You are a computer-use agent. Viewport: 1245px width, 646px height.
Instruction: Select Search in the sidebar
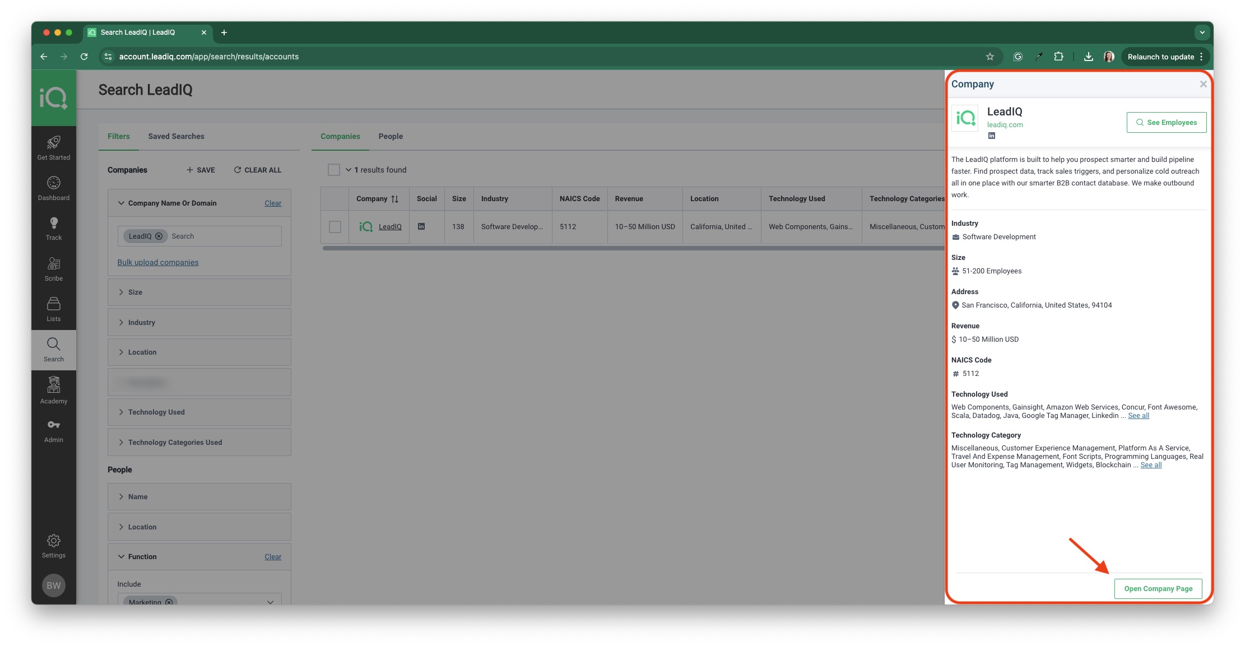tap(54, 350)
